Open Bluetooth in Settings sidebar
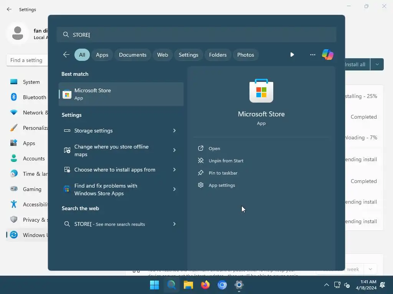The height and width of the screenshot is (294, 393). tap(28, 97)
